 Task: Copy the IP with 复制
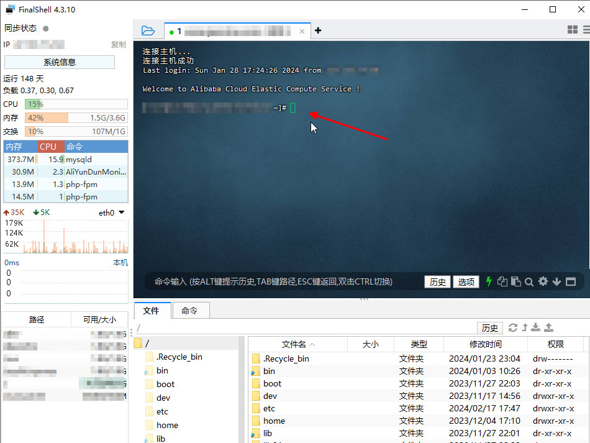(118, 44)
